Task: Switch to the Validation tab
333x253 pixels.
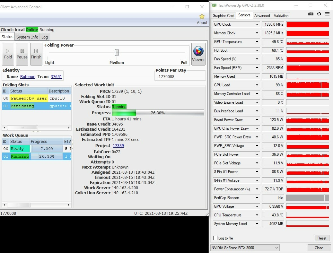Action: pos(281,16)
